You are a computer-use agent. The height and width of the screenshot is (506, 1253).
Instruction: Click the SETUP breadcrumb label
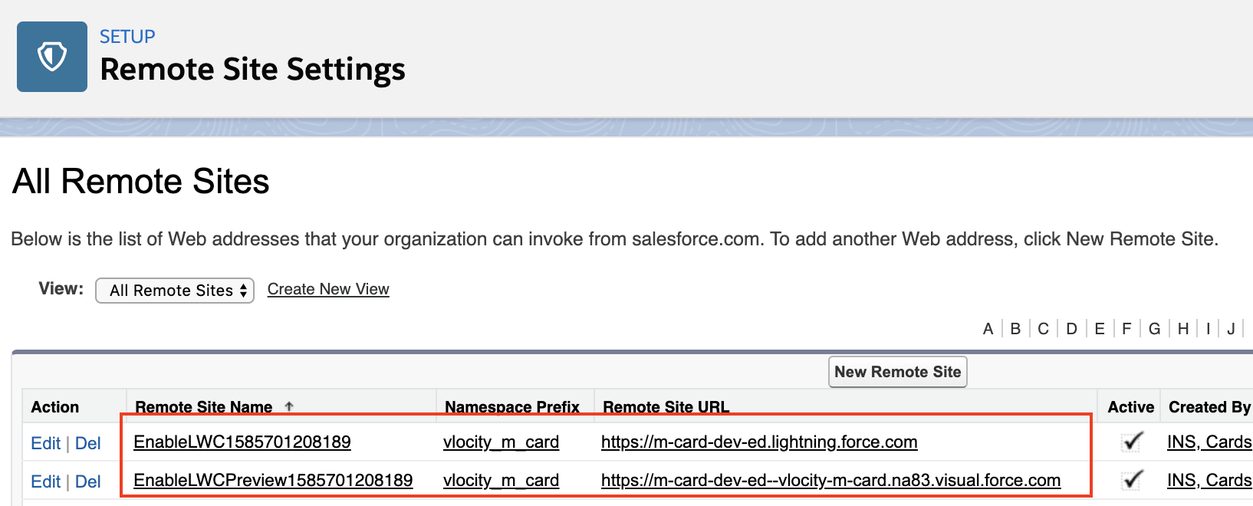127,37
